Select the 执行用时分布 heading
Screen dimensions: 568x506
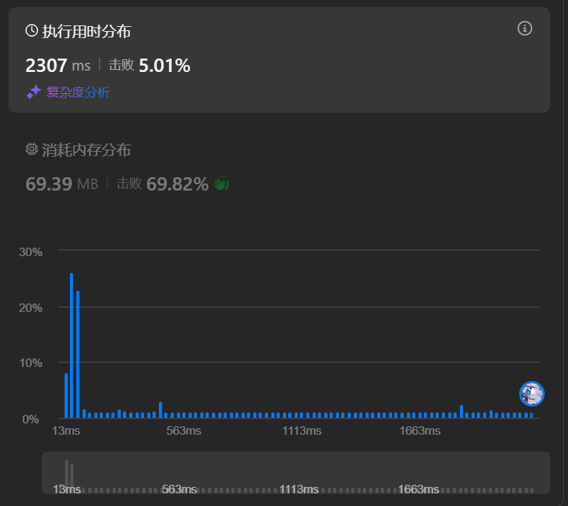pos(86,32)
